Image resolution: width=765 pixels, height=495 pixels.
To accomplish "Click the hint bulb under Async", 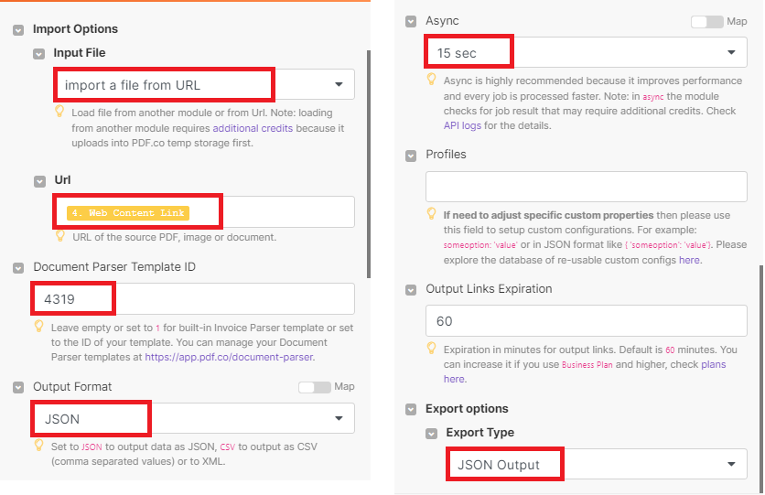I will 431,79.
